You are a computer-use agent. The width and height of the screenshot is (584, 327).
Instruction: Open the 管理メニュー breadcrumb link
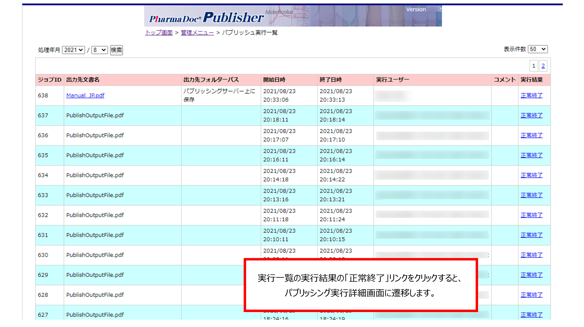coord(197,33)
